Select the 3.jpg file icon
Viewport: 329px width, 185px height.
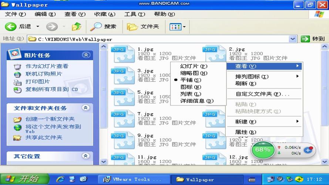point(123,76)
